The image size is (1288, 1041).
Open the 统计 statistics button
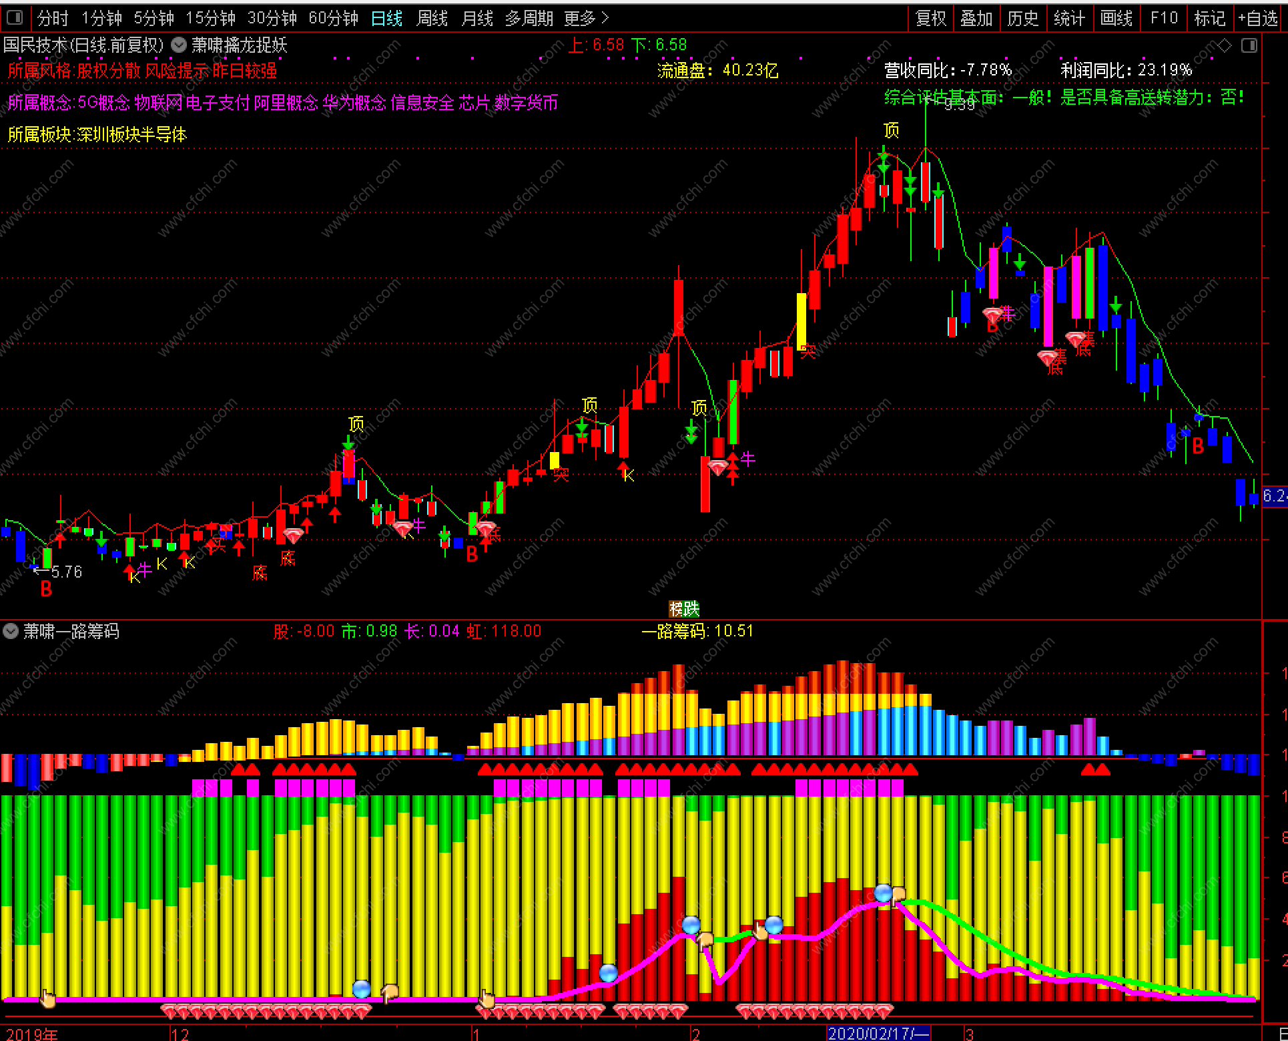coord(1069,18)
